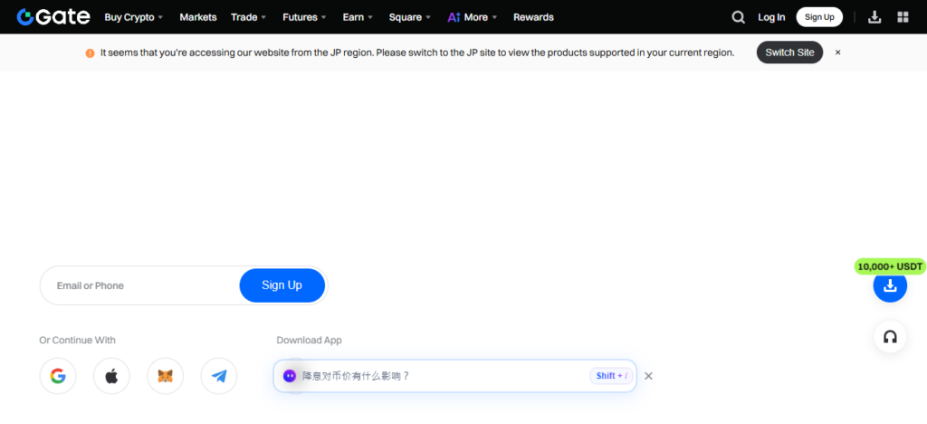927x424 pixels.
Task: Open the Rewards menu item
Action: 533,17
